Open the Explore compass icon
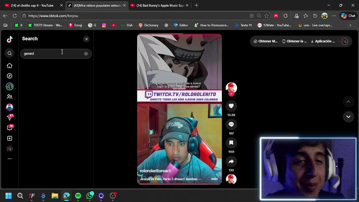This screenshot has width=359, height=202. point(10,76)
